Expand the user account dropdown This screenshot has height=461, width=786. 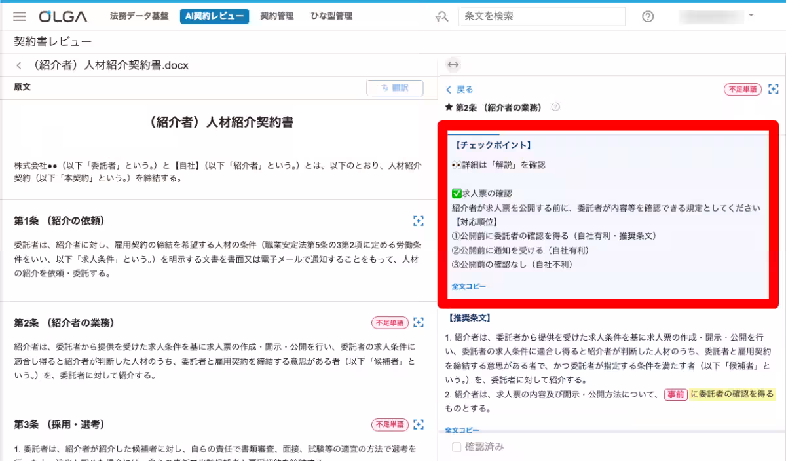[x=751, y=16]
